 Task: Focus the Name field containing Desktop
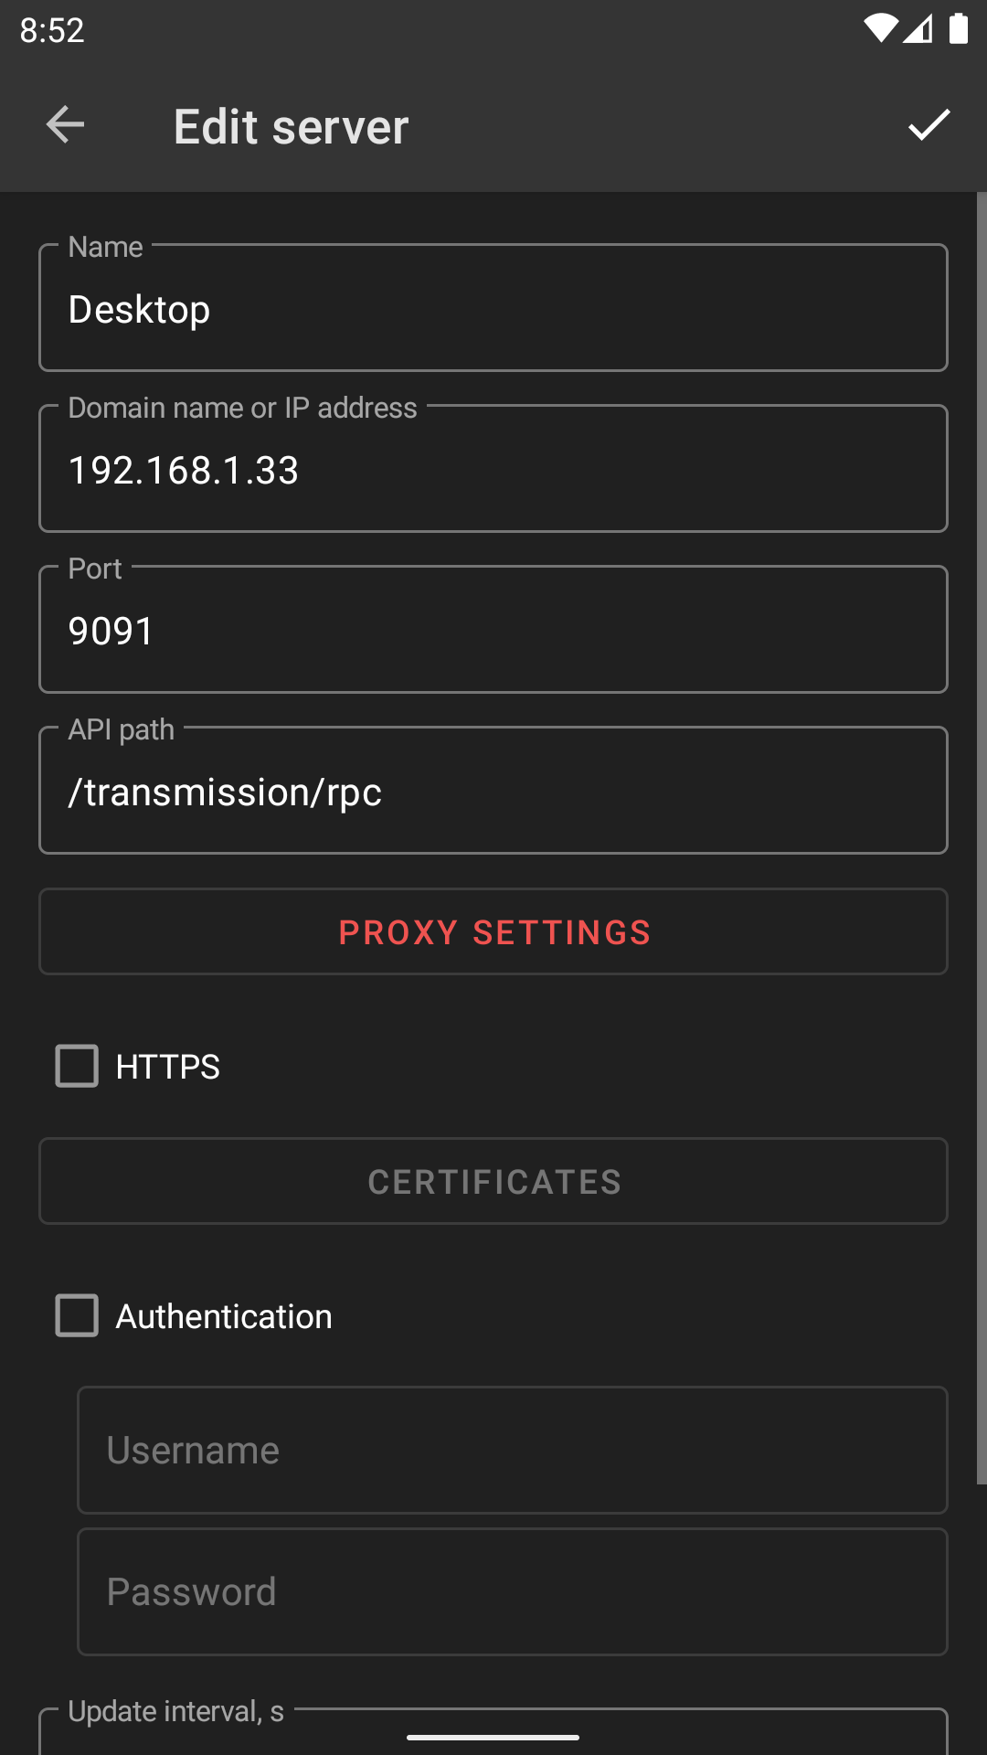(x=493, y=309)
